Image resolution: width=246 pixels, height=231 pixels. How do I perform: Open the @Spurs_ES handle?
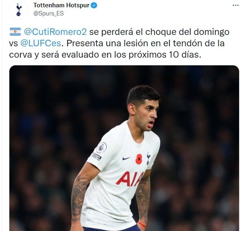point(48,13)
